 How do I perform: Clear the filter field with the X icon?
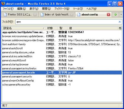120,22
